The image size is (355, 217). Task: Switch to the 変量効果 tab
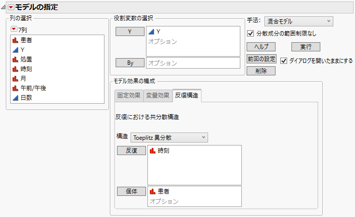[x=158, y=96]
